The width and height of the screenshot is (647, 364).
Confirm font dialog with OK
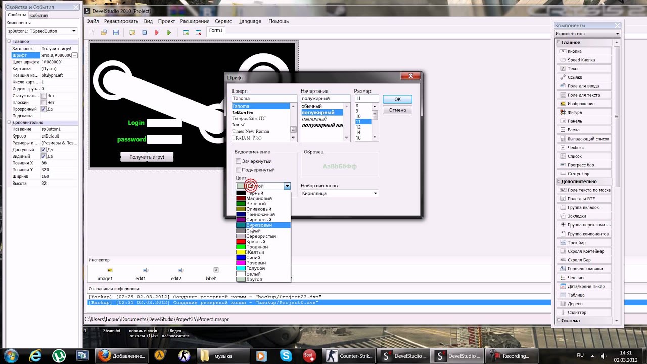click(397, 99)
